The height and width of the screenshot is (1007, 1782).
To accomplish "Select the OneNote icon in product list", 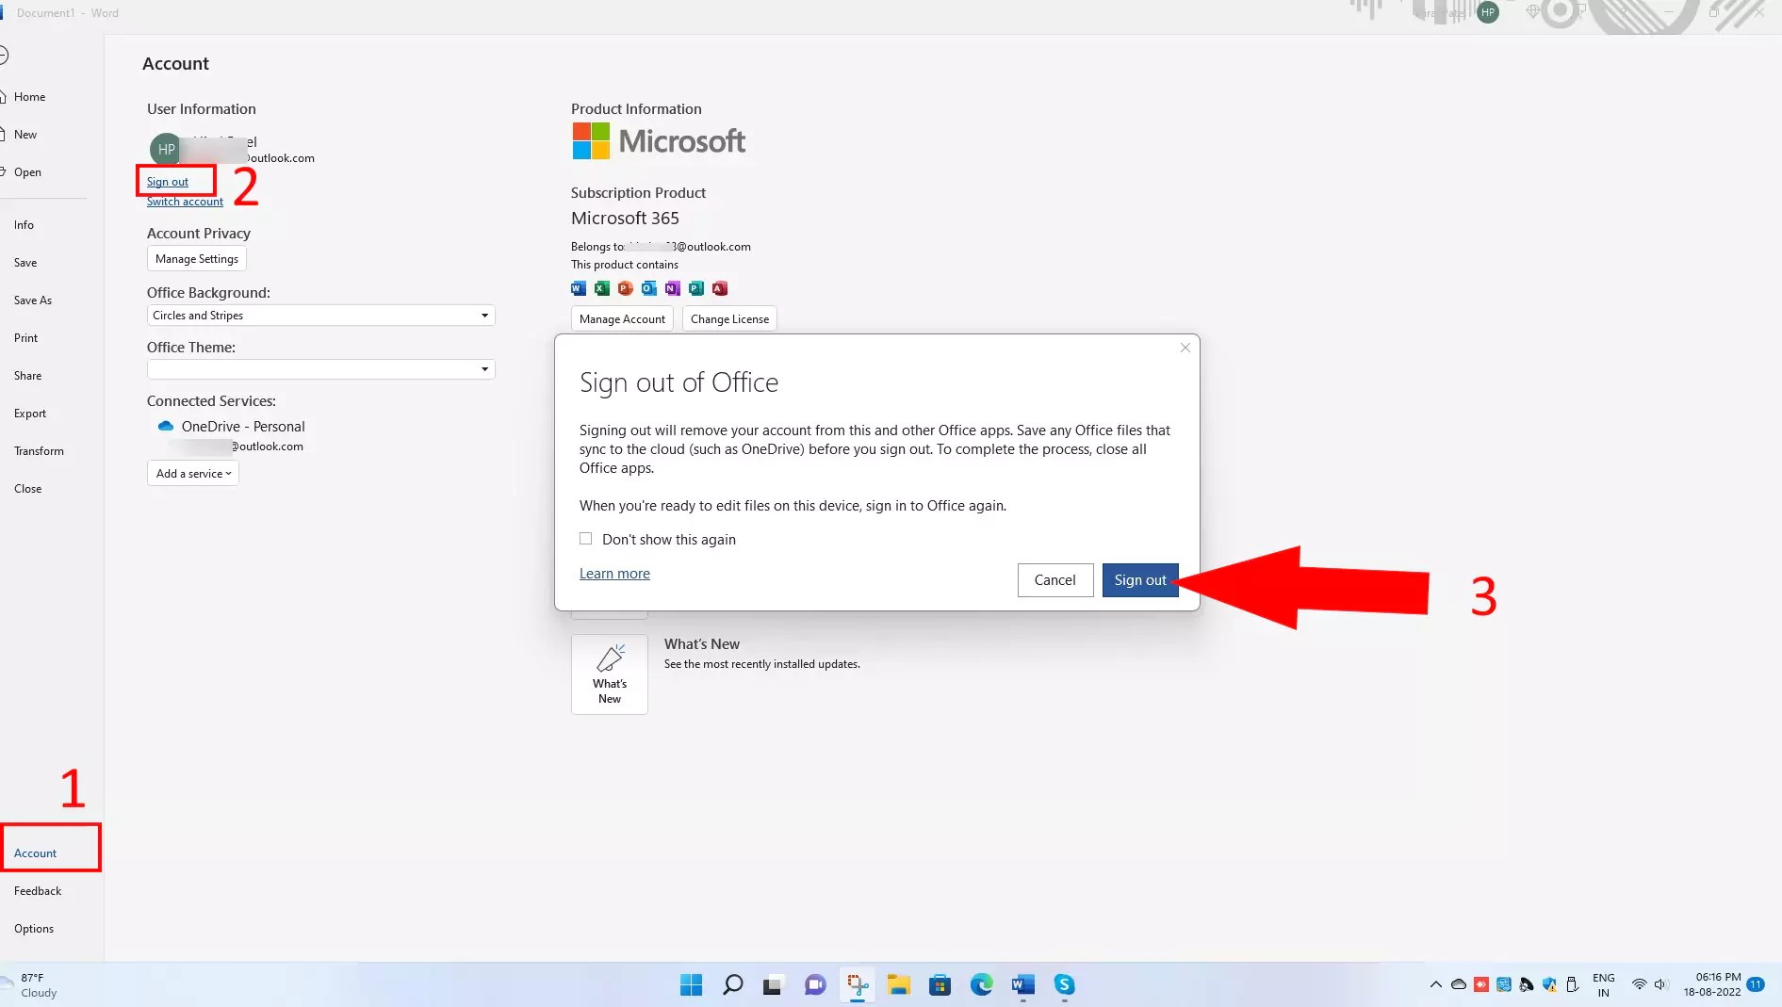I will coord(672,288).
